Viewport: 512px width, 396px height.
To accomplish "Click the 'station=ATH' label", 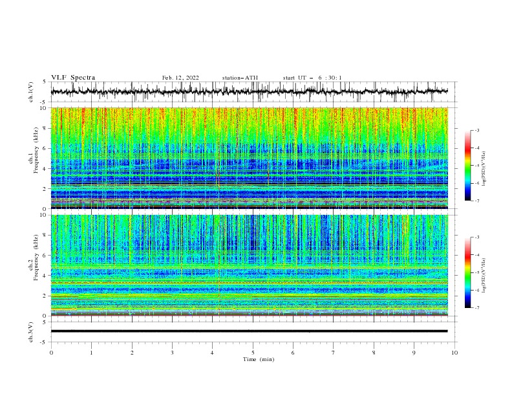I will [x=240, y=78].
